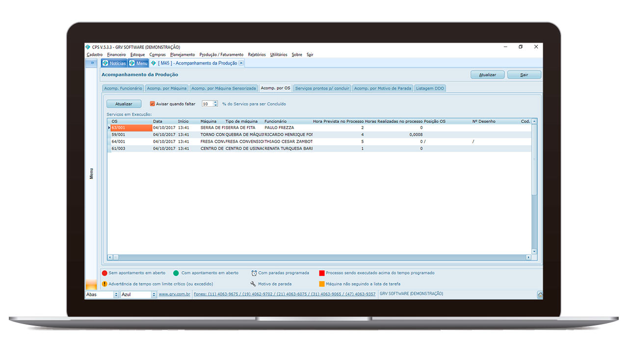The height and width of the screenshot is (353, 628).
Task: Click the wrench 'Motivo de parada' icon
Action: pos(253,284)
